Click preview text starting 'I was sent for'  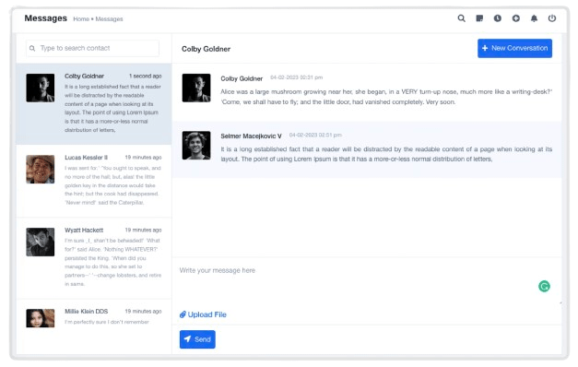[x=112, y=185]
